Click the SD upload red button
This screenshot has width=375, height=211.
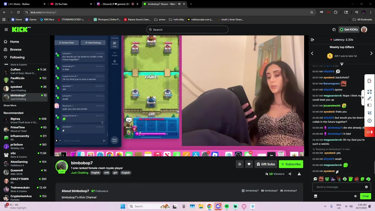369,132
